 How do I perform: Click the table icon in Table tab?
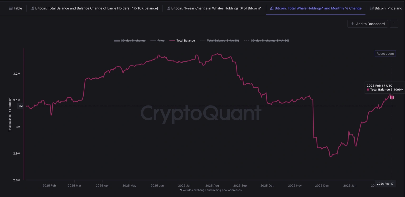pos(11,8)
